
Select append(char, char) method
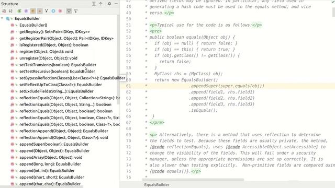point(50,183)
